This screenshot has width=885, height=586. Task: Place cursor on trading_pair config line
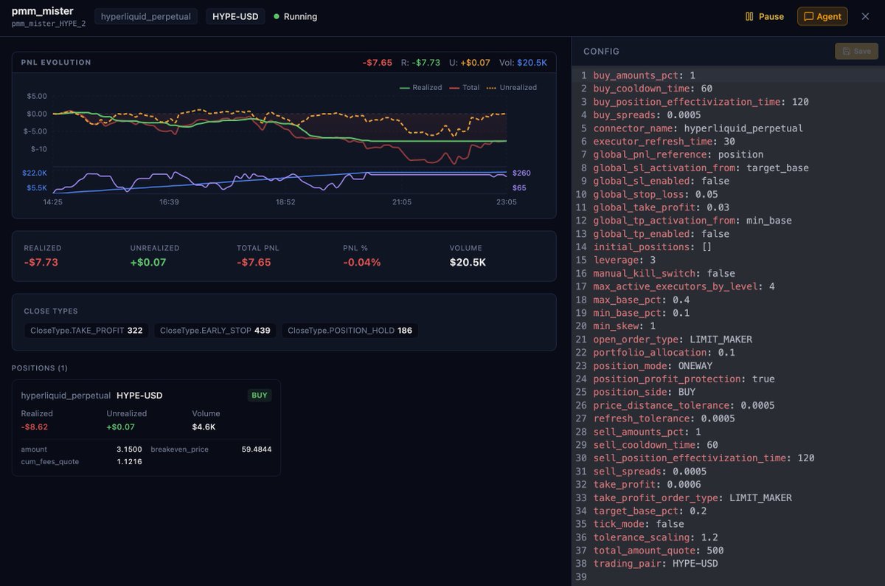pyautogui.click(x=656, y=564)
